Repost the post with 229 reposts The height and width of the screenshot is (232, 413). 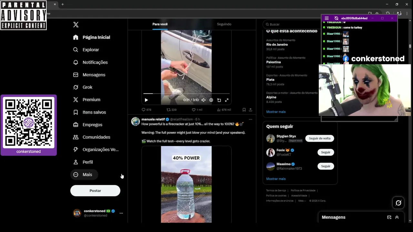pos(171,110)
